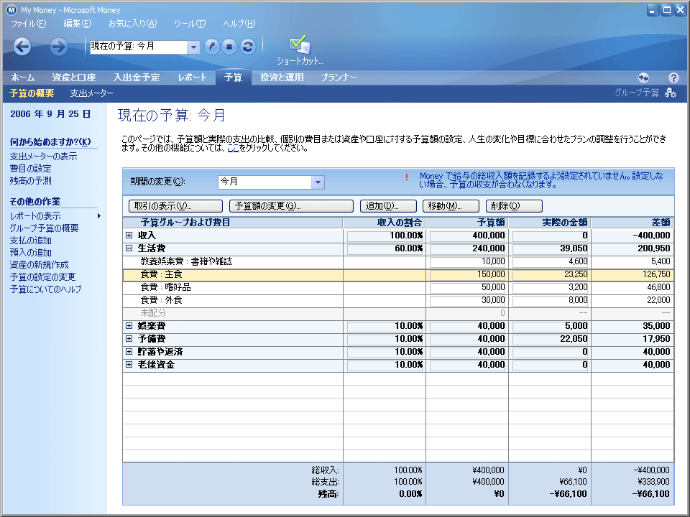Click the 予算額の変更 button

coord(291,206)
